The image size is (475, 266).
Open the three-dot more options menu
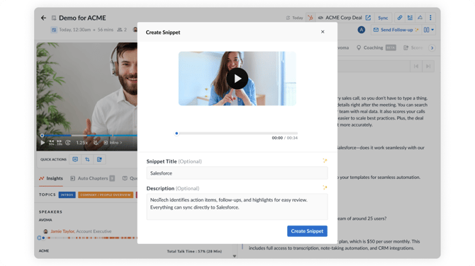430,18
